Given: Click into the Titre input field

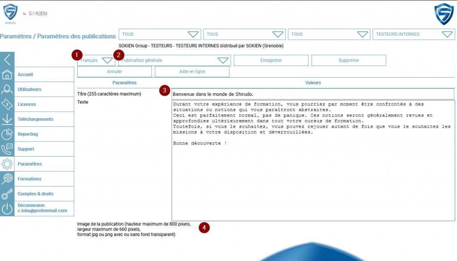Looking at the screenshot, I should pos(312,94).
